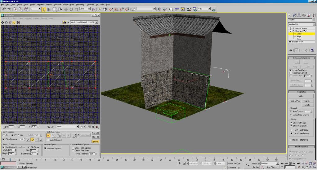Activate the Select Object arrow tool
Image resolution: width=317 pixels, height=170 pixels.
(x=44, y=9)
